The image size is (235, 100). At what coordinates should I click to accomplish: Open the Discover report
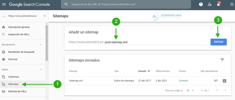[13, 59]
